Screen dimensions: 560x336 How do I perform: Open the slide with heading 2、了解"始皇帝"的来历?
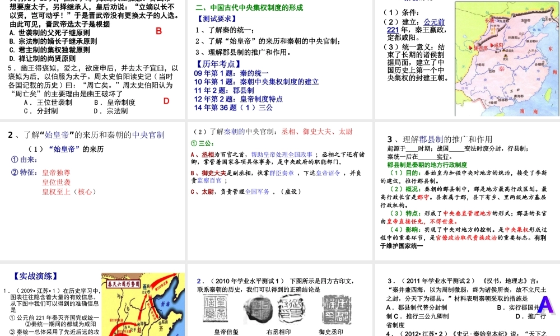coord(92,191)
